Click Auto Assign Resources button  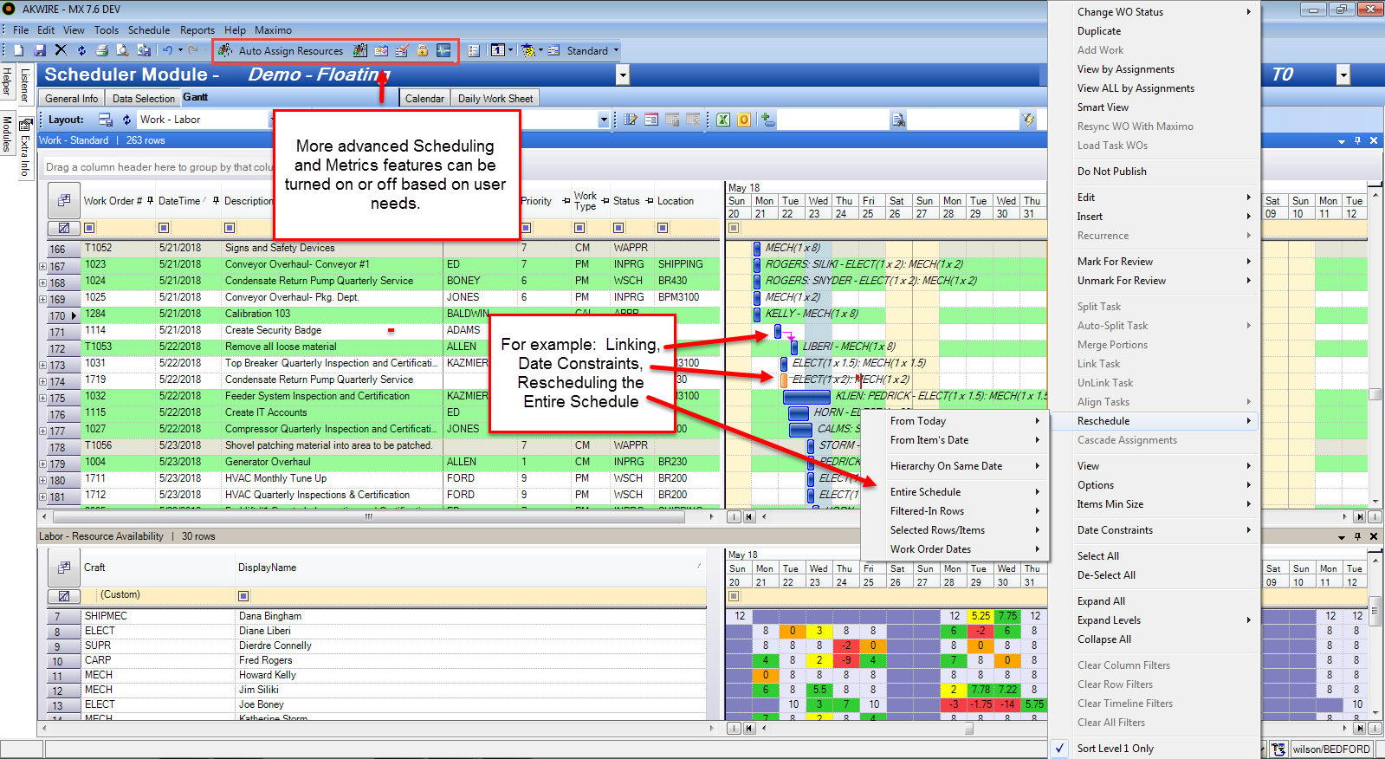click(281, 50)
